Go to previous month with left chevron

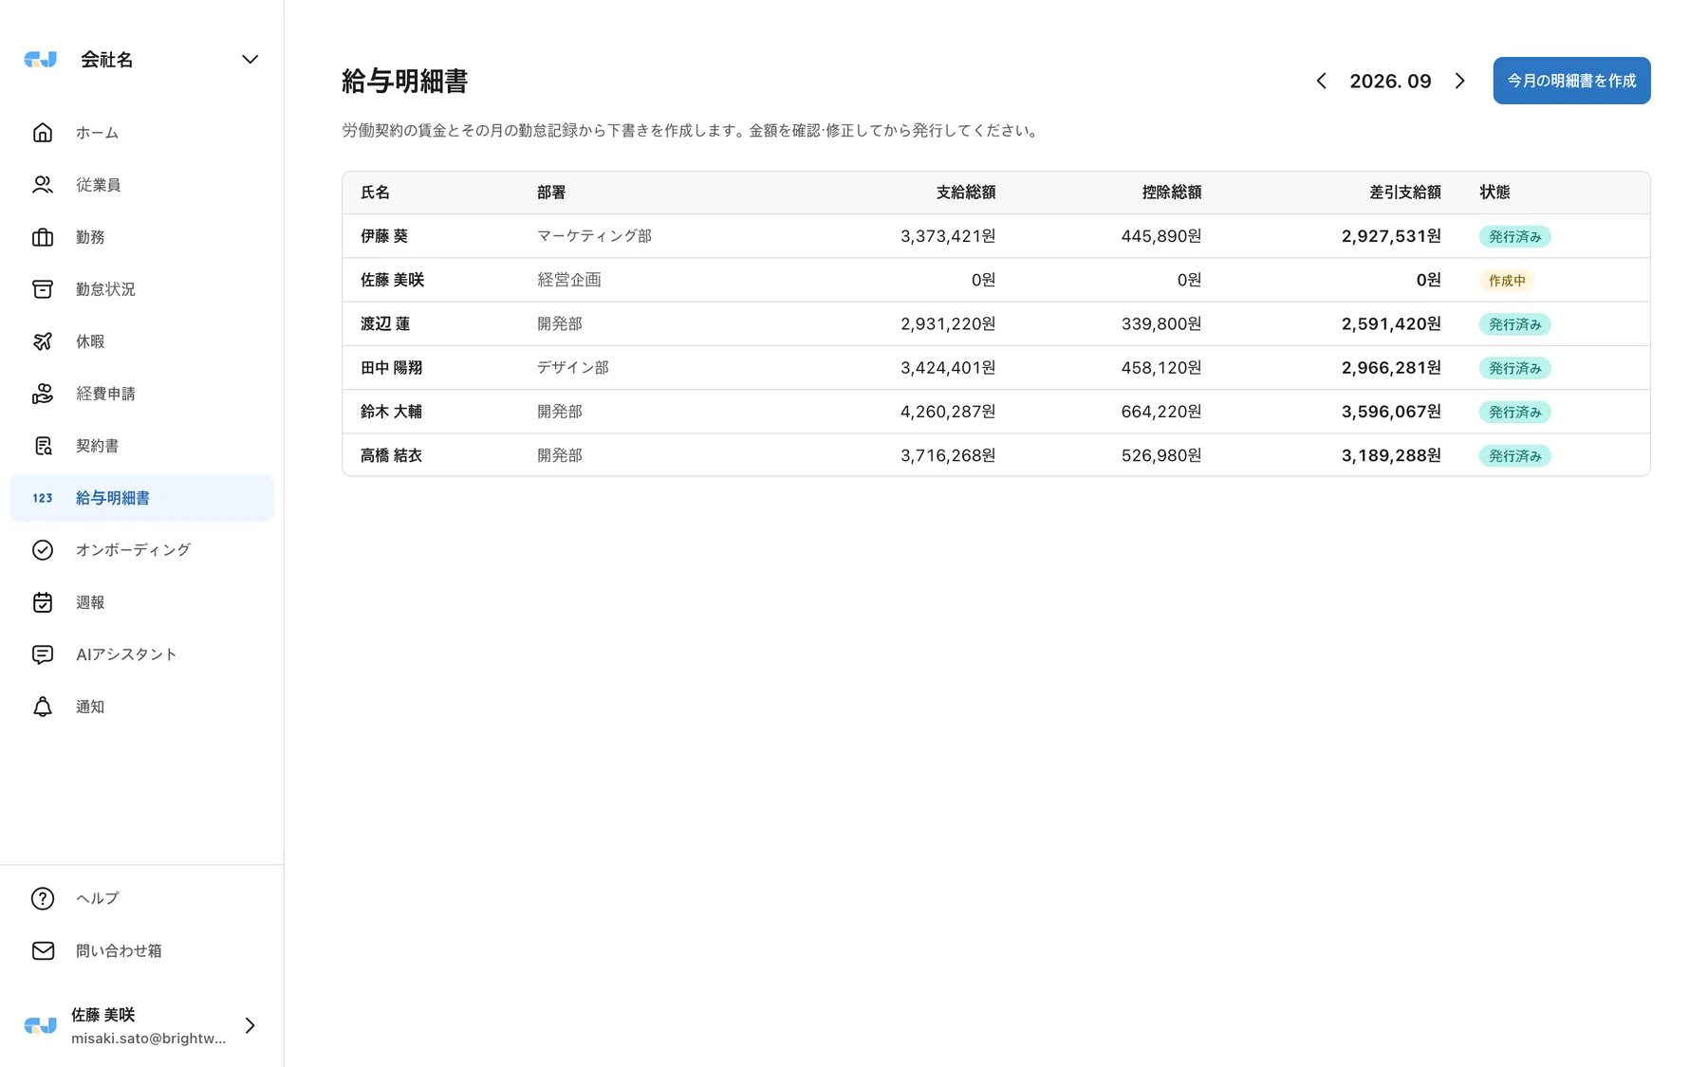(x=1321, y=81)
